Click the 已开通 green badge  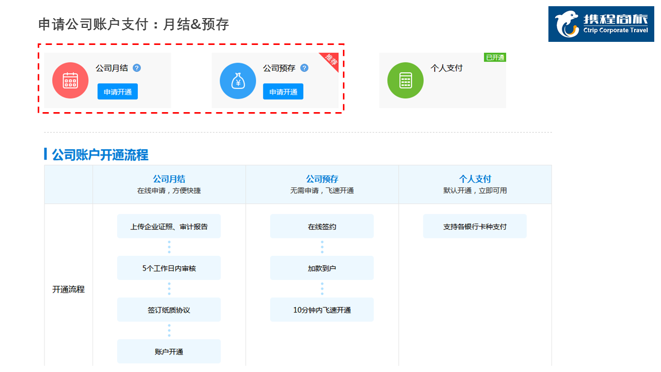[x=495, y=57]
